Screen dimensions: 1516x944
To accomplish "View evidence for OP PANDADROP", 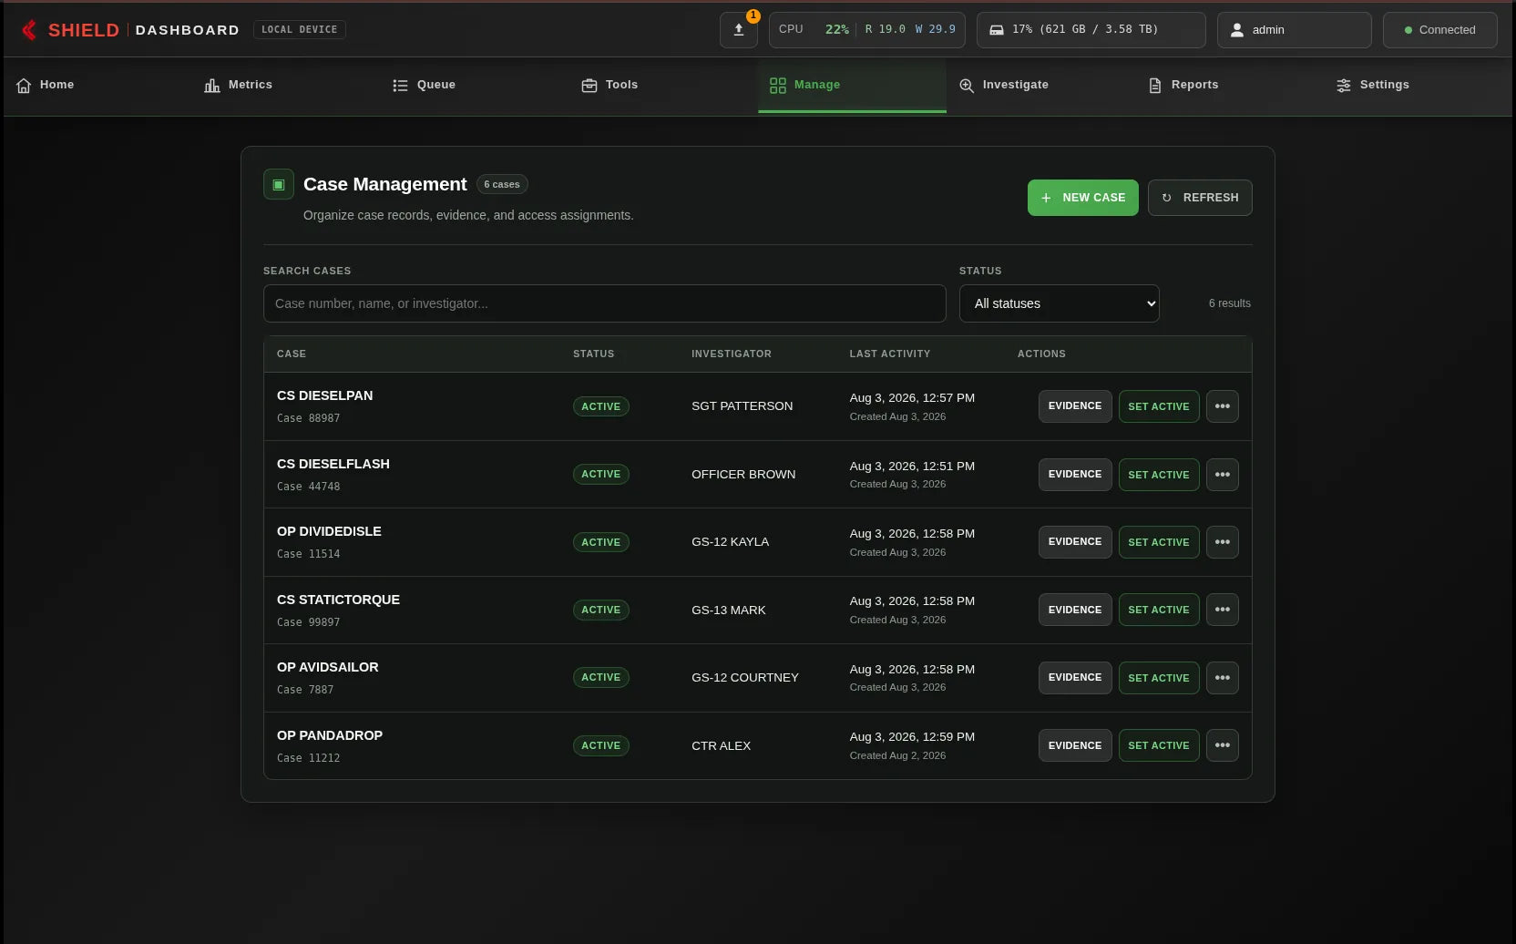I will tap(1075, 745).
